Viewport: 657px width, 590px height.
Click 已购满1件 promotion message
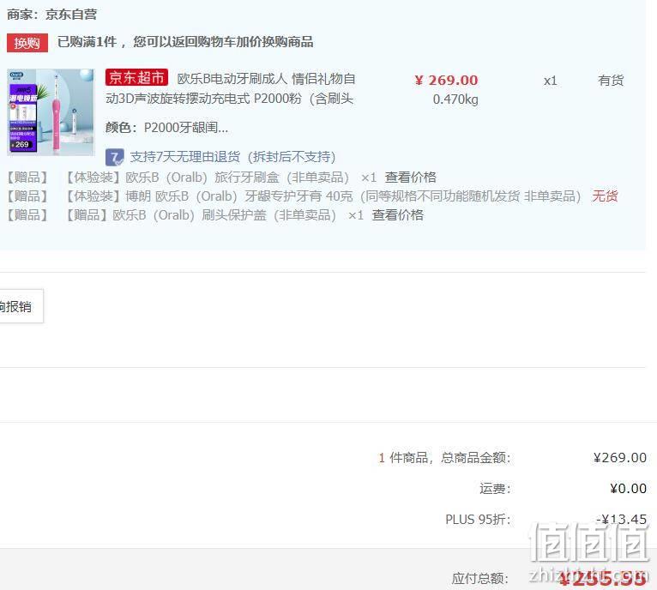pyautogui.click(x=184, y=42)
